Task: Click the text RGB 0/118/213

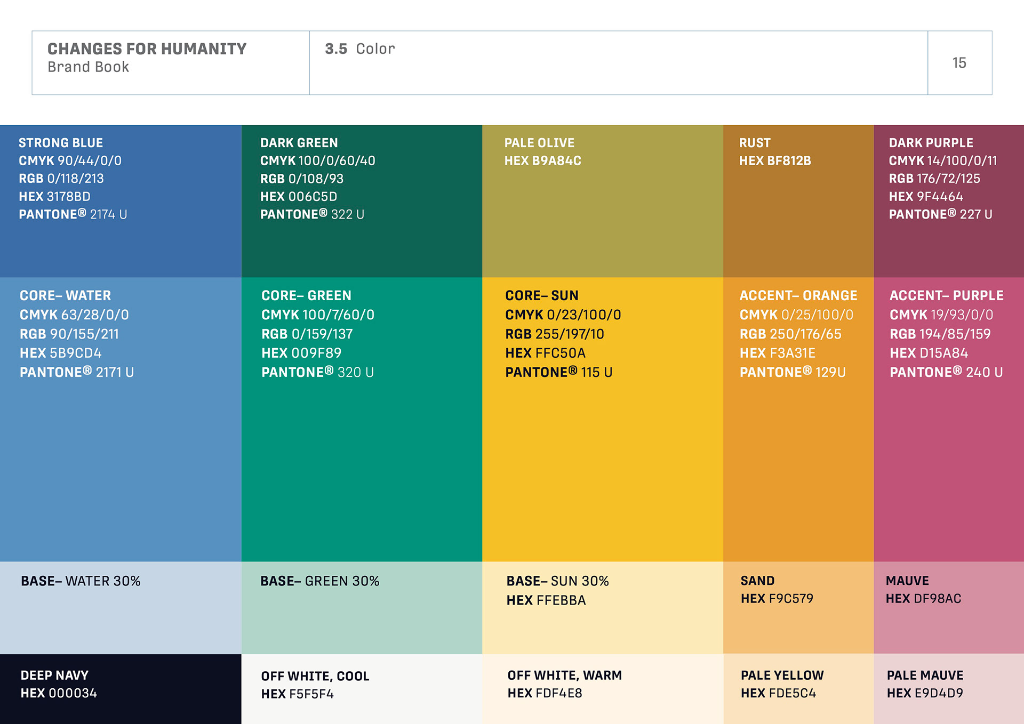Action: 61,179
